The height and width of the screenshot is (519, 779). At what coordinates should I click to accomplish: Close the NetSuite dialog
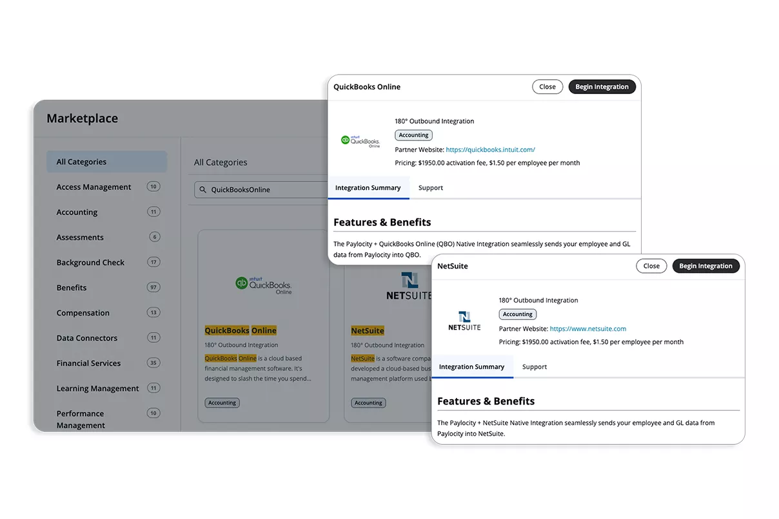coord(651,266)
